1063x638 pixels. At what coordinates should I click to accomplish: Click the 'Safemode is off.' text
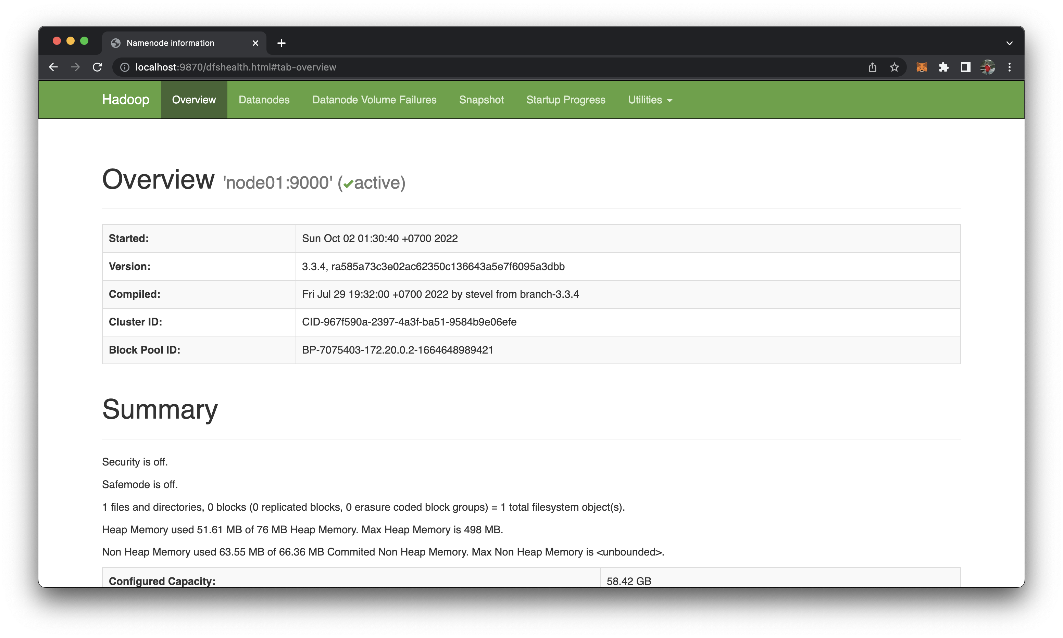pyautogui.click(x=140, y=485)
